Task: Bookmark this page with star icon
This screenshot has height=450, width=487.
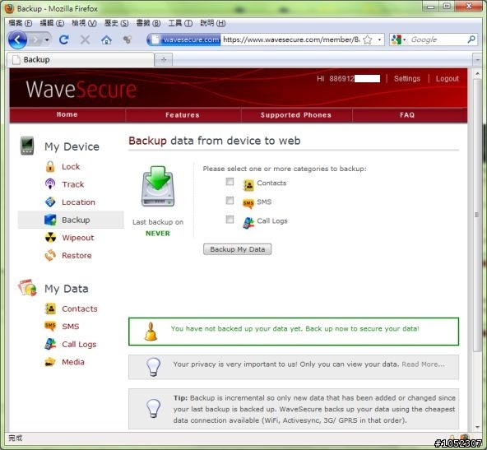Action: tap(368, 39)
